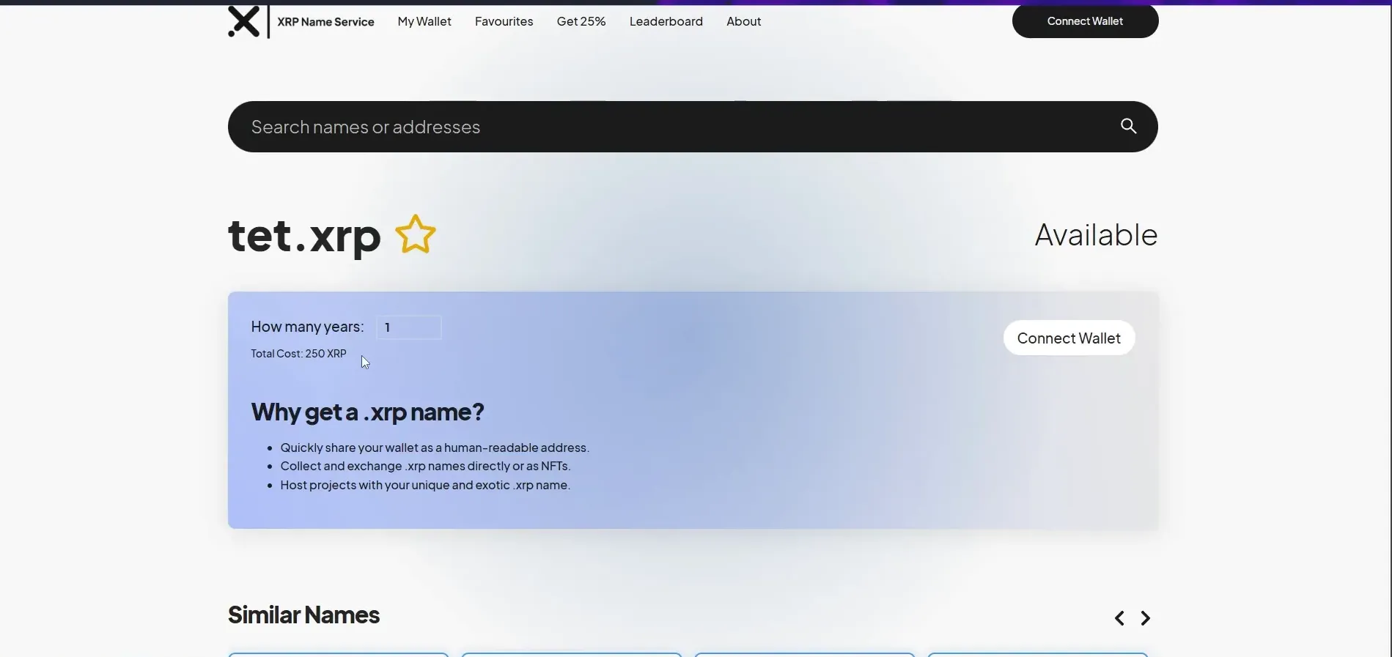Click the tet.xrp name heading

304,236
